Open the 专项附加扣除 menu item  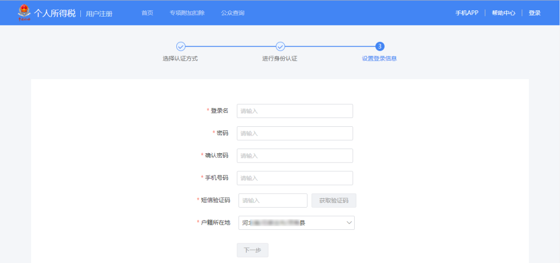click(187, 13)
